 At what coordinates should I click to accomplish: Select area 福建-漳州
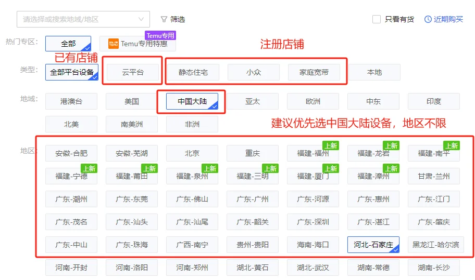click(x=373, y=176)
